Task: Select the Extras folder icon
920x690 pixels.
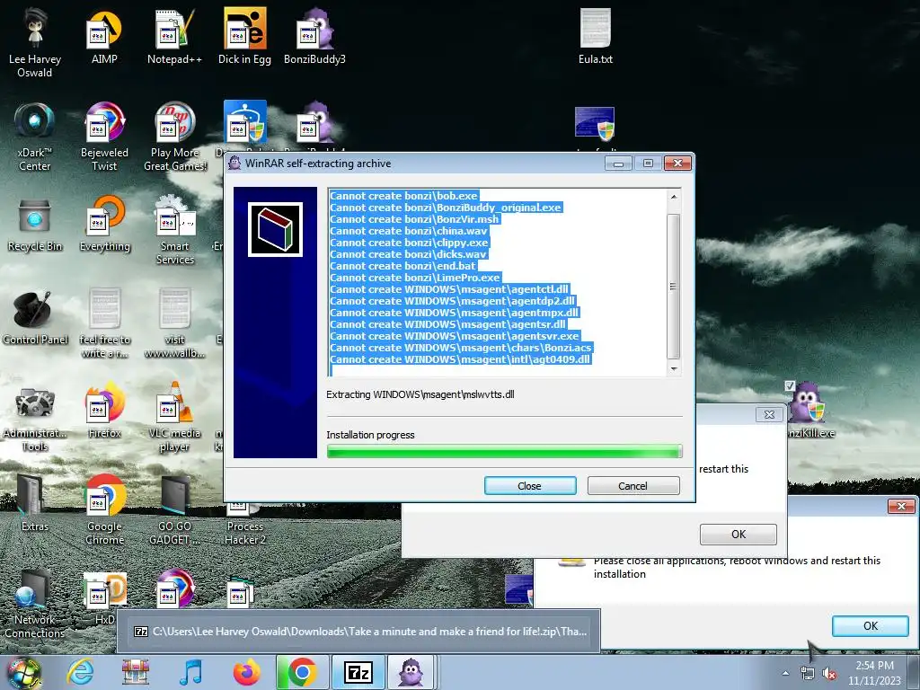Action: point(35,503)
